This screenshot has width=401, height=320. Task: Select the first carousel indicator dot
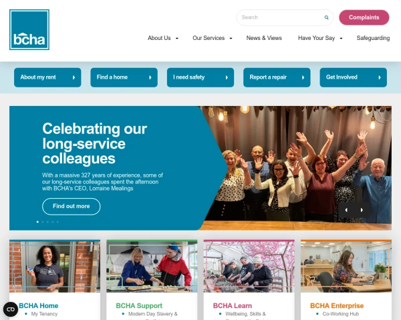(37, 222)
